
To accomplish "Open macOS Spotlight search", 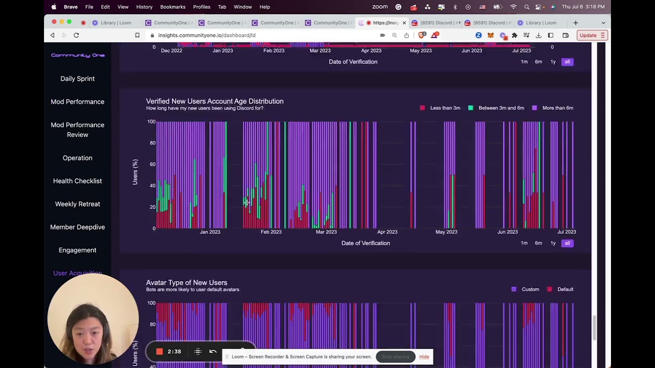I will coord(527,7).
